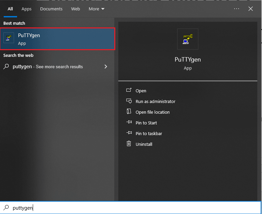Switch to the Apps tab

26,9
